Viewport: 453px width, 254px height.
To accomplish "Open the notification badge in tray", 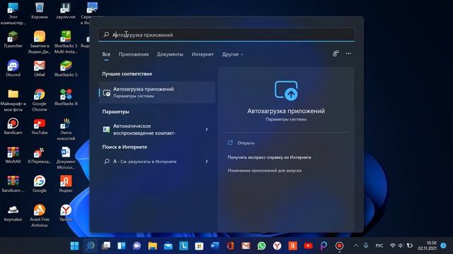I will click(x=444, y=246).
